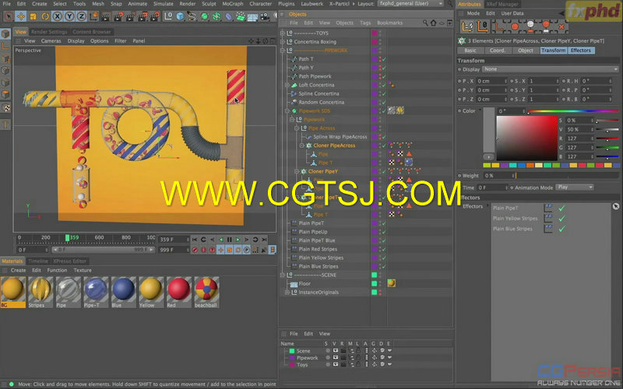This screenshot has width=623, height=389.
Task: Click the coordinate system cube icon
Action: point(93,16)
